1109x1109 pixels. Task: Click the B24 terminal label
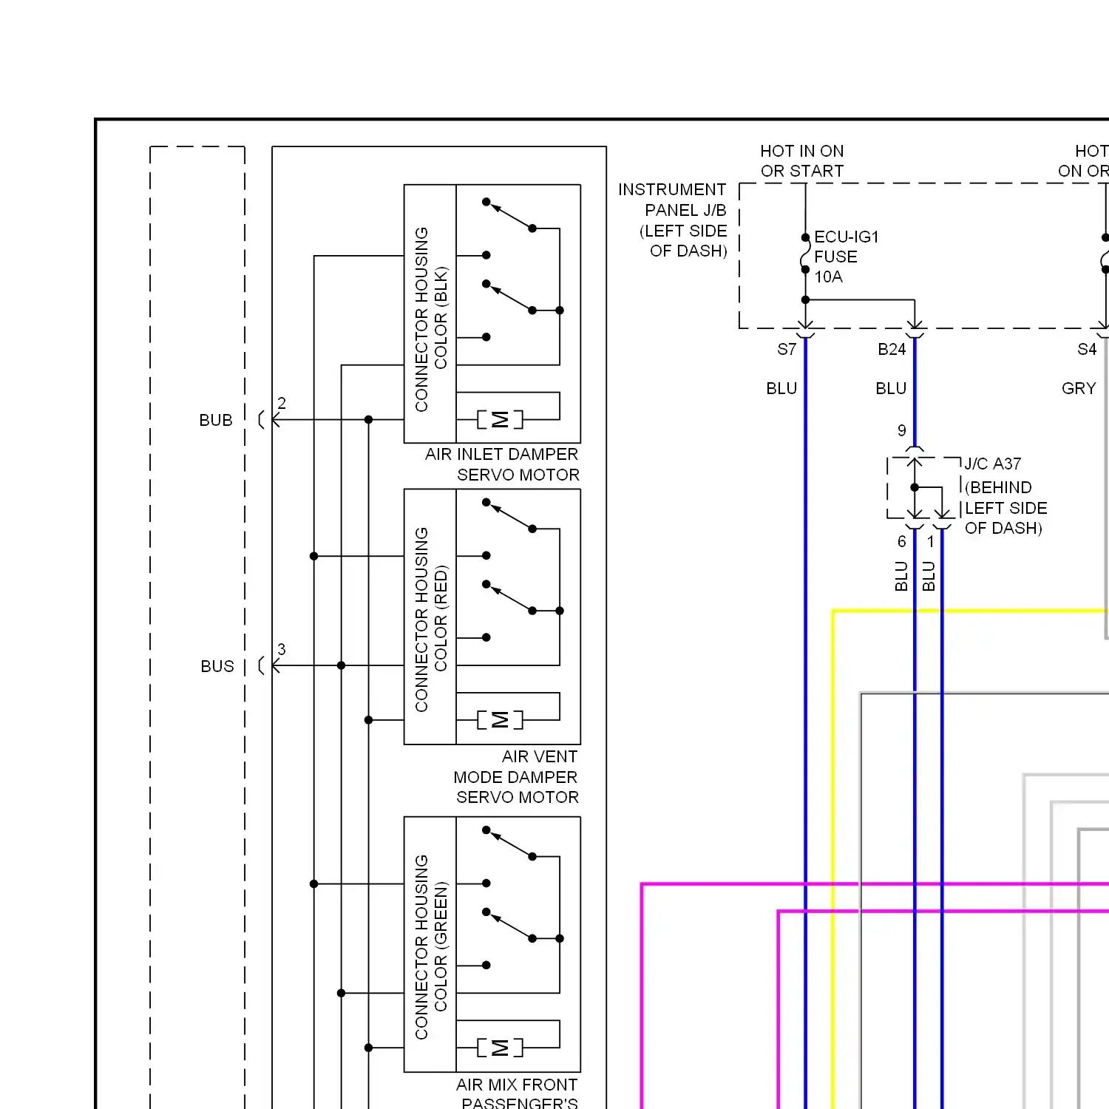[x=892, y=349]
